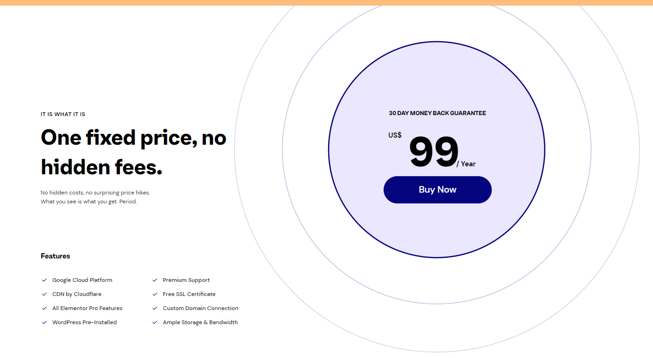Click the Features section heading

pos(55,256)
